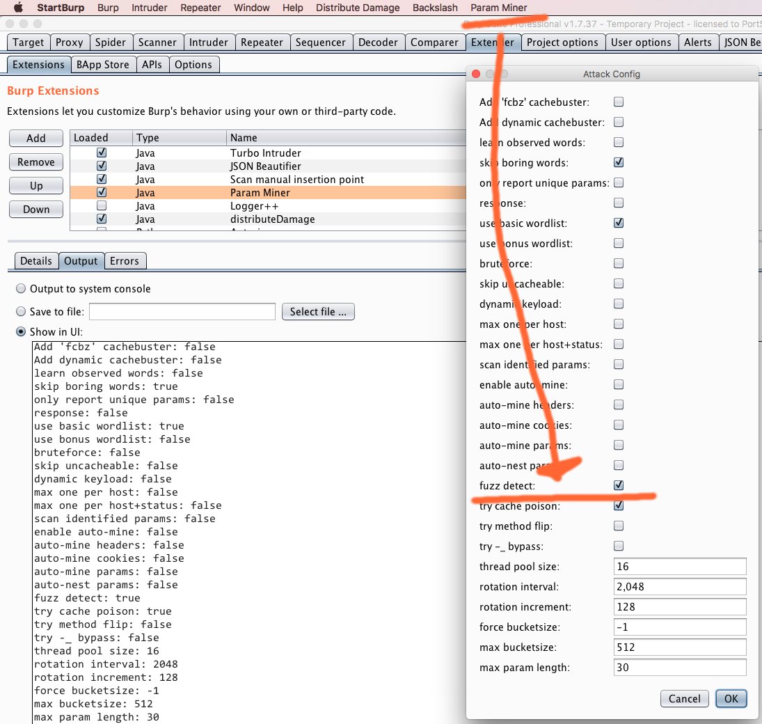
Task: Click the Remove extension button
Action: click(x=36, y=162)
